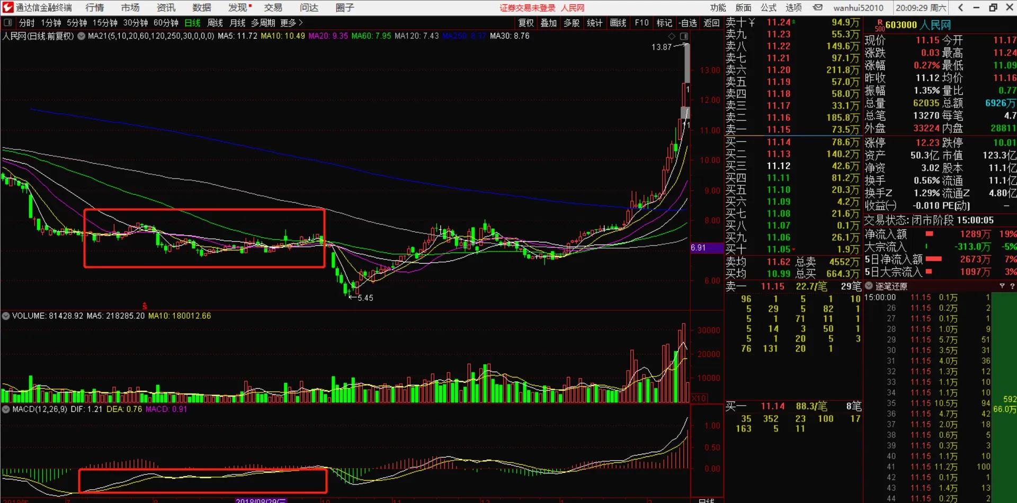
Task: Click the red S marker below the chart
Action: tap(145, 306)
